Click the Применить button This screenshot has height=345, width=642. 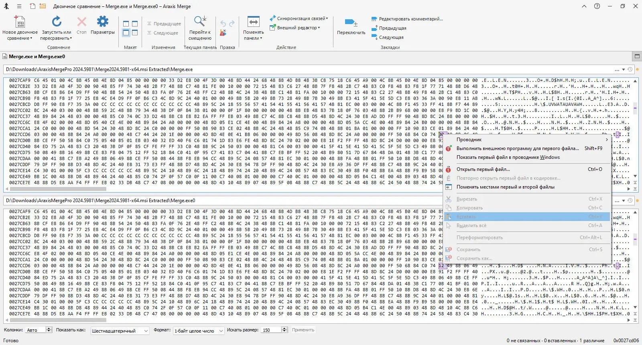[x=303, y=330]
